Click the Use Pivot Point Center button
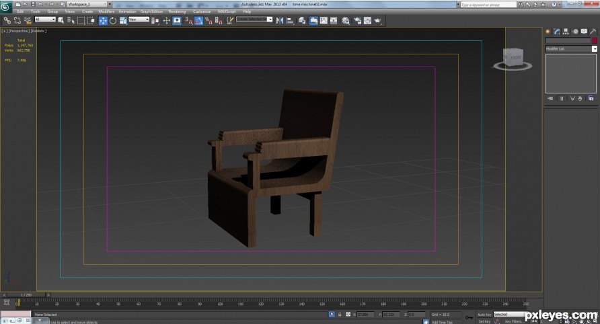The image size is (600, 324). (x=155, y=21)
